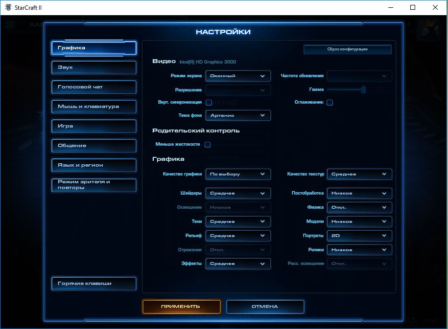Switch to the Звук settings tab

(94, 67)
